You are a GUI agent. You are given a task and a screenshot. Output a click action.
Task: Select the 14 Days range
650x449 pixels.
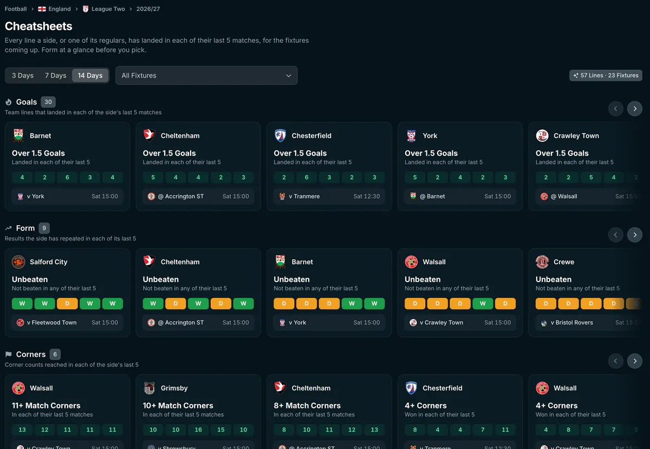[x=90, y=75]
